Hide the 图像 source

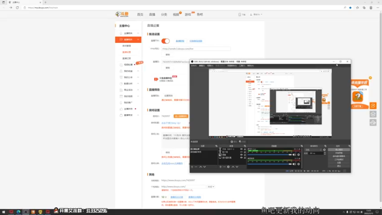pyautogui.click(x=241, y=155)
